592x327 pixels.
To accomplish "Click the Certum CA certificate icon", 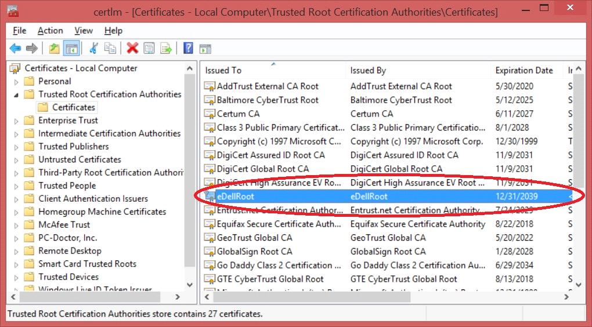I will pos(210,114).
